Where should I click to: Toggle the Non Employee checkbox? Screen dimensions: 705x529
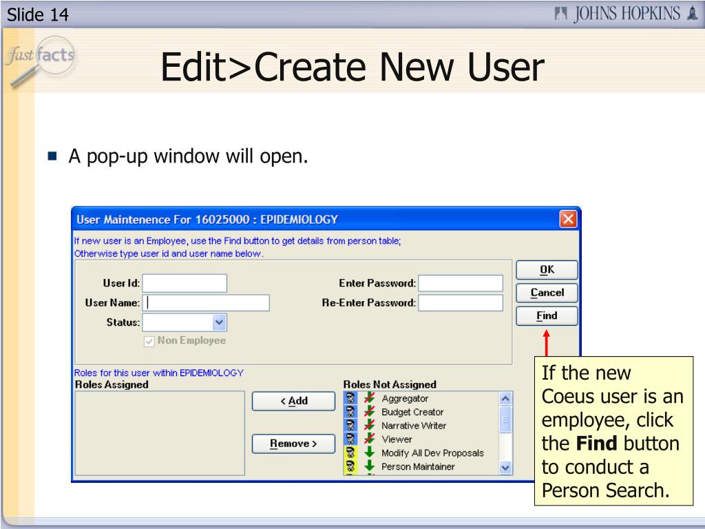149,341
